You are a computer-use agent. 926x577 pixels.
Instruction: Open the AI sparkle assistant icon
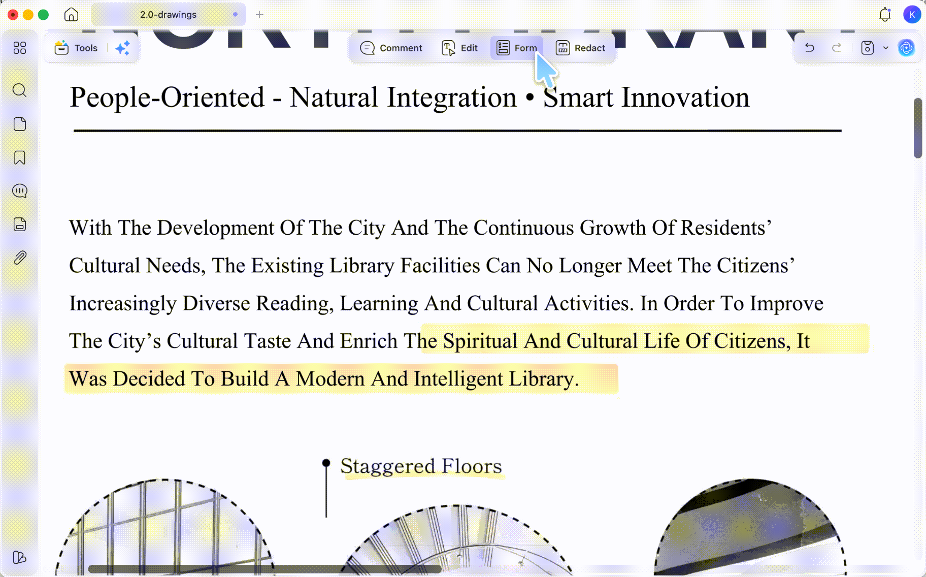[123, 48]
